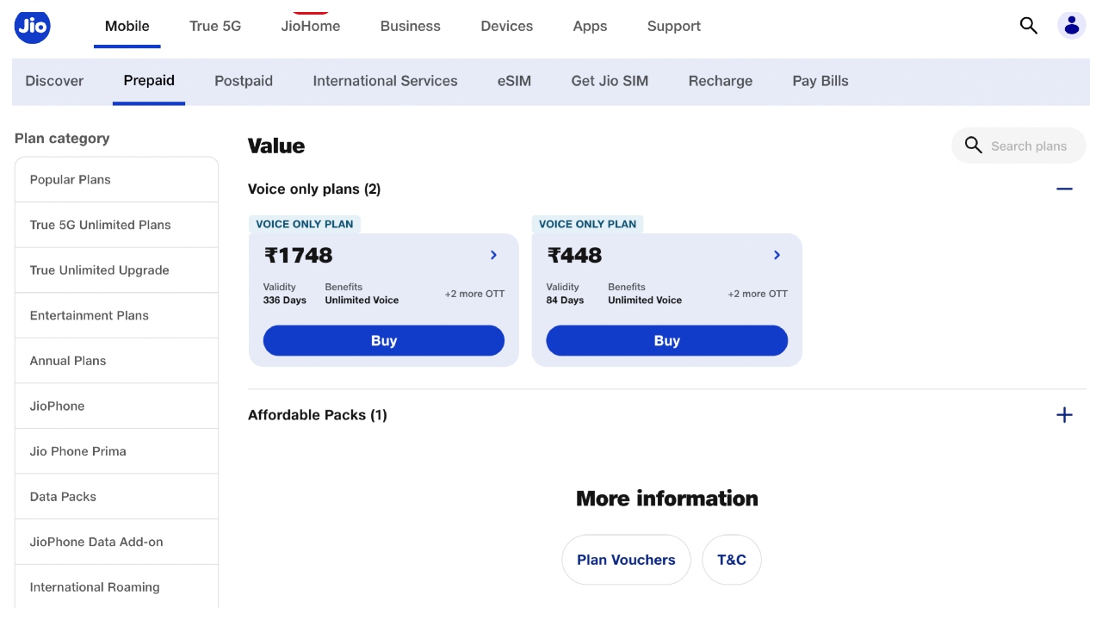Image resolution: width=1102 pixels, height=620 pixels.
Task: Click the chevron arrow on ₹448 plan
Action: [x=777, y=255]
